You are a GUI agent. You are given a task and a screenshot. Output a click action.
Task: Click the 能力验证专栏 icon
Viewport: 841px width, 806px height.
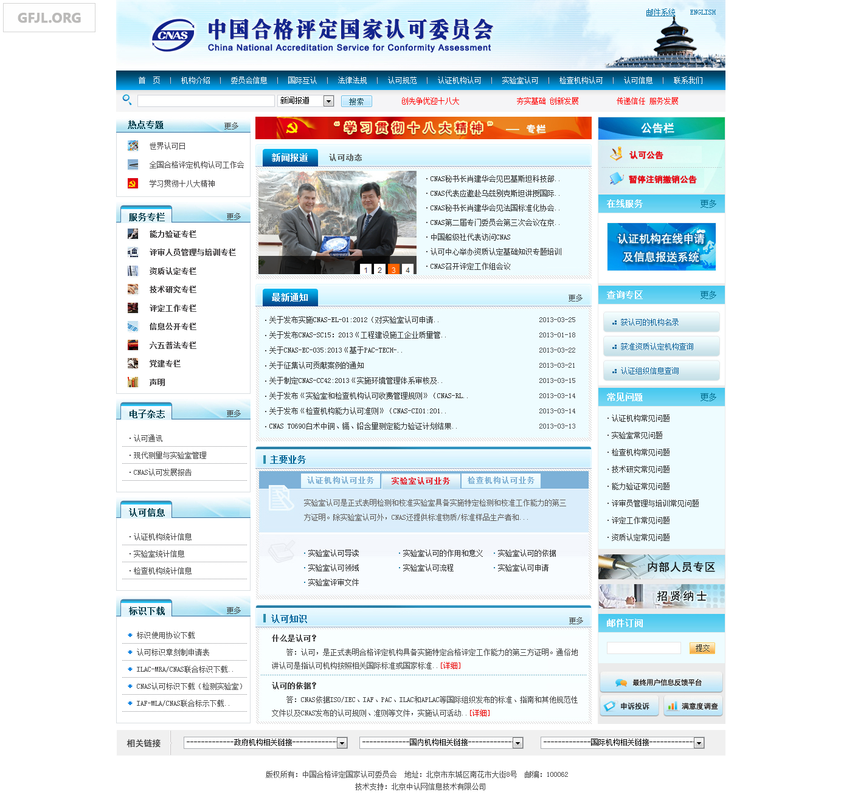[133, 234]
